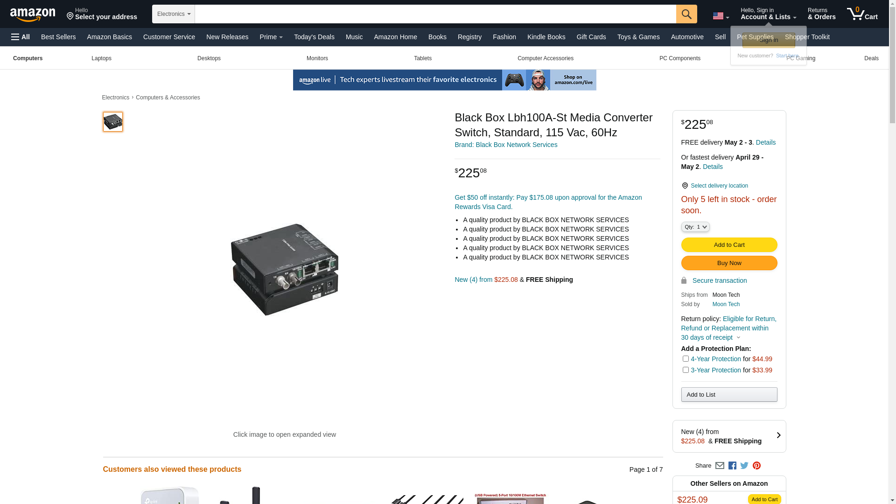Click the Amazon logo
896x504 pixels.
click(33, 14)
